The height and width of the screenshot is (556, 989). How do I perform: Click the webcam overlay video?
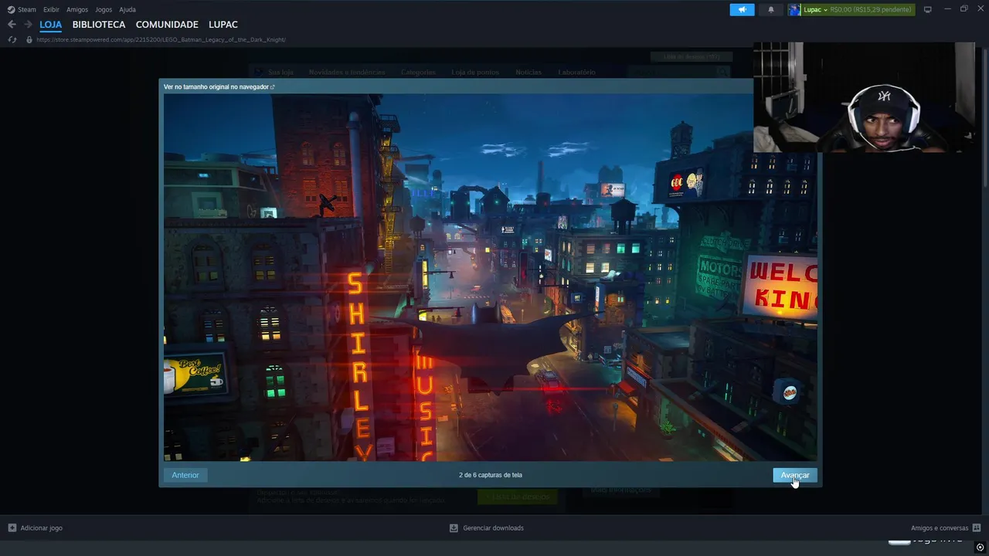pos(864,97)
